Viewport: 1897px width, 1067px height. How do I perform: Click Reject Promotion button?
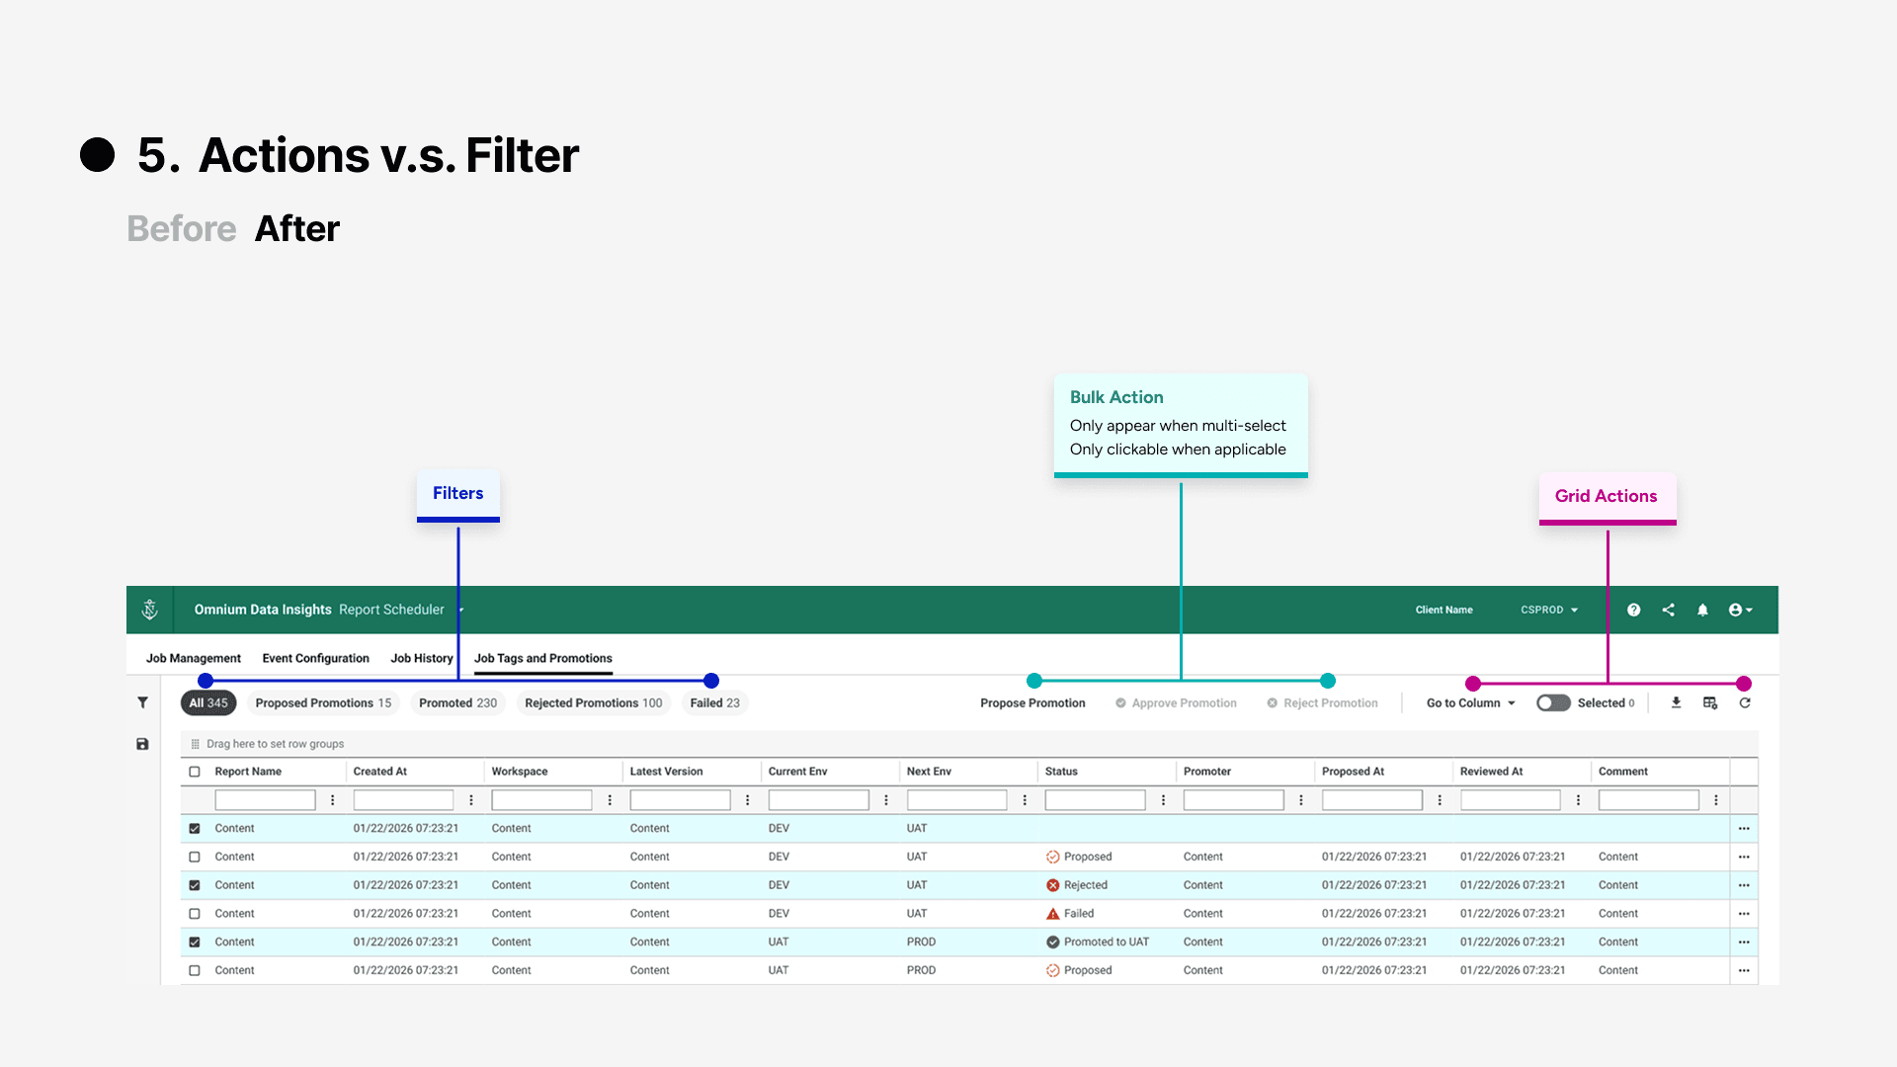[x=1322, y=702]
